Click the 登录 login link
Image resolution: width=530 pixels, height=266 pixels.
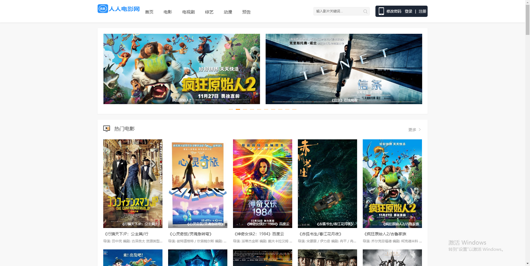pyautogui.click(x=408, y=11)
